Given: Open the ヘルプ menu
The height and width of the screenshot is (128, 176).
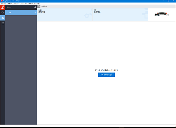Looking at the screenshot, I should 37,4.
